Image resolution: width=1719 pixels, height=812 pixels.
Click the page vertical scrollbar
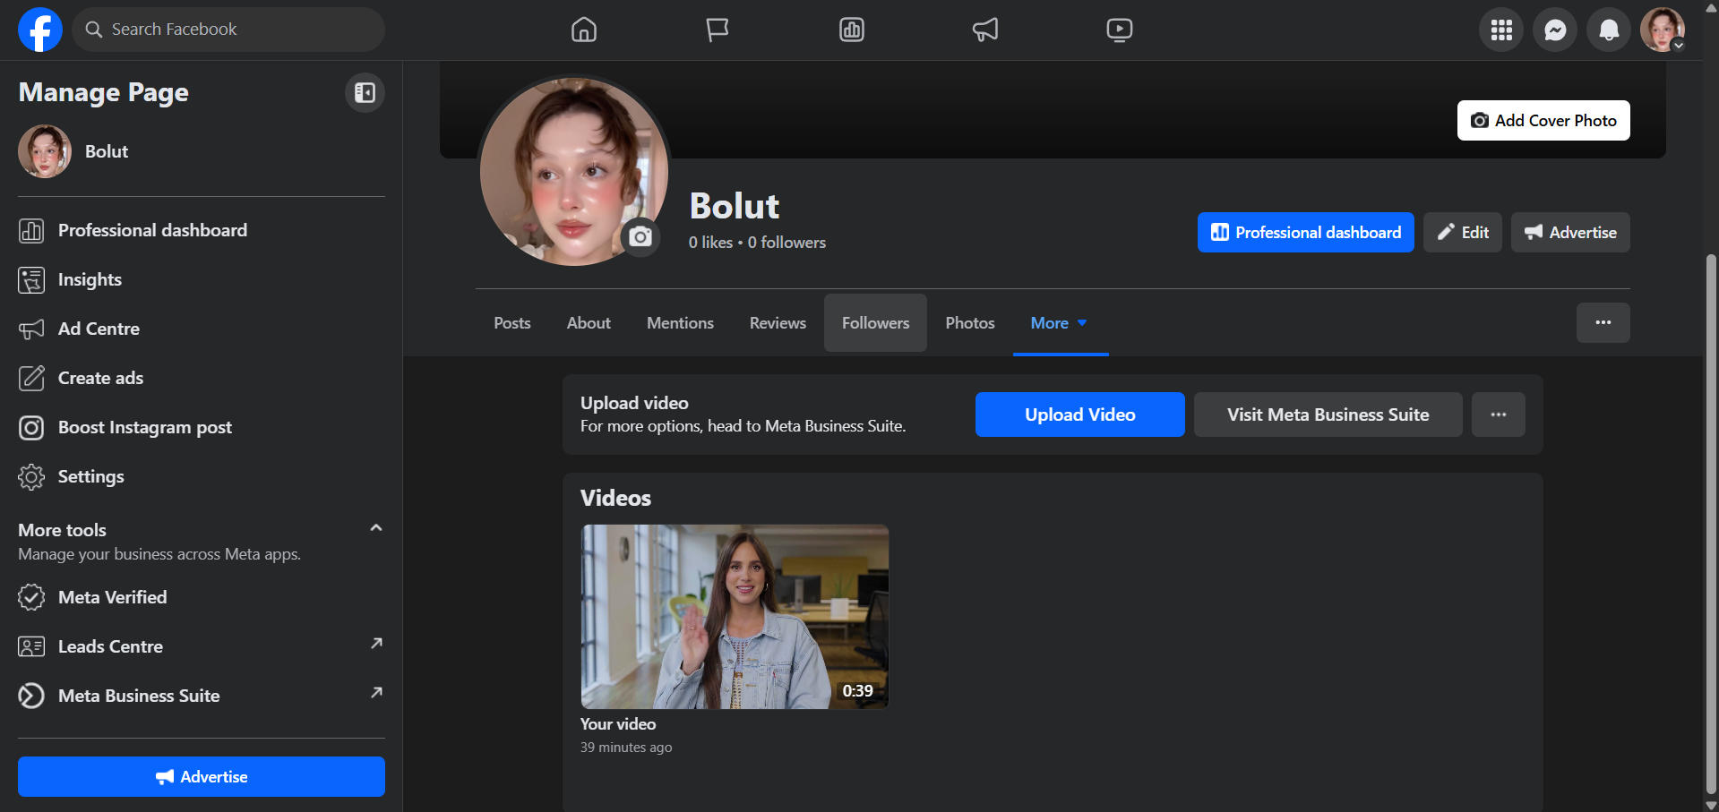pos(1711,524)
